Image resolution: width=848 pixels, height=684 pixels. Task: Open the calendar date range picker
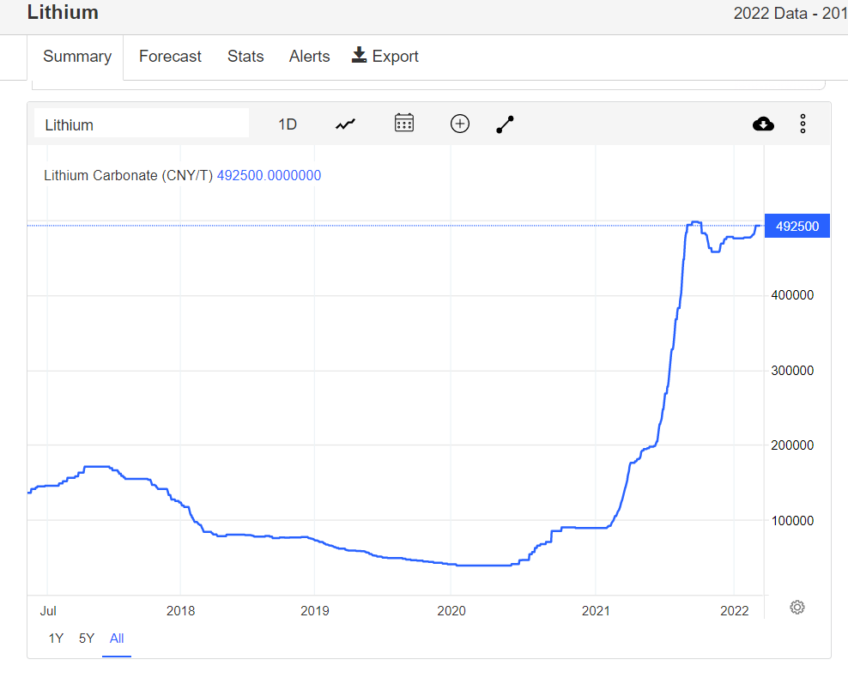(404, 124)
